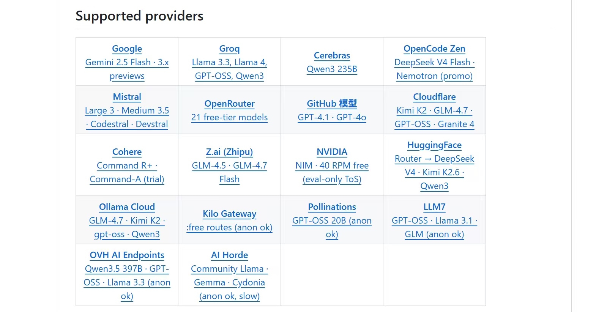Click the Command-A (trial) text link
The height and width of the screenshot is (312, 607).
pos(127,179)
